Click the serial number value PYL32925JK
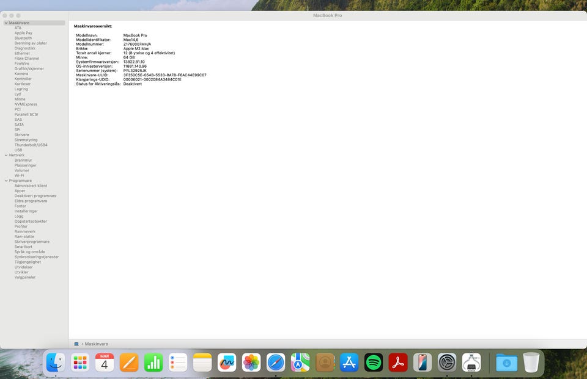The height and width of the screenshot is (379, 587). click(135, 71)
